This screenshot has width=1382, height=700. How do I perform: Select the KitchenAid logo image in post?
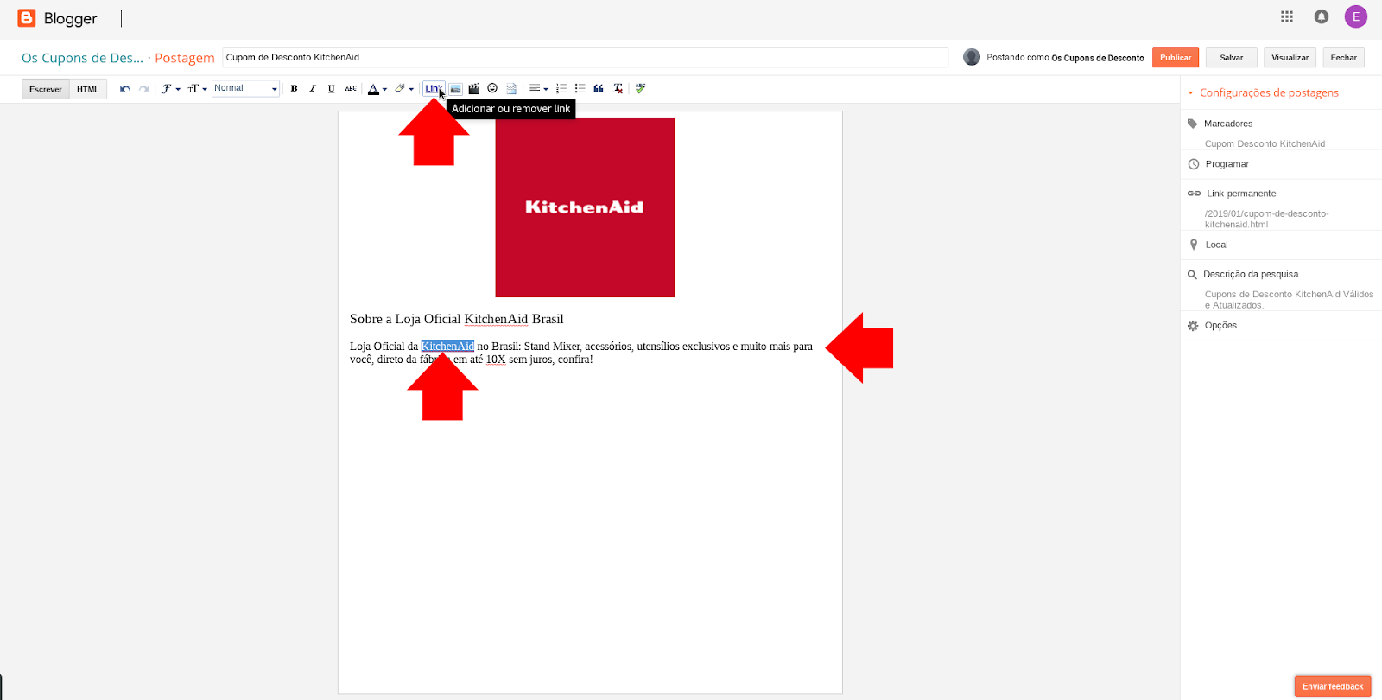coord(585,207)
